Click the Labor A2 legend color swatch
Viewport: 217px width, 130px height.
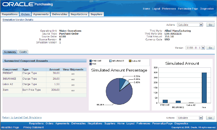[130, 61]
